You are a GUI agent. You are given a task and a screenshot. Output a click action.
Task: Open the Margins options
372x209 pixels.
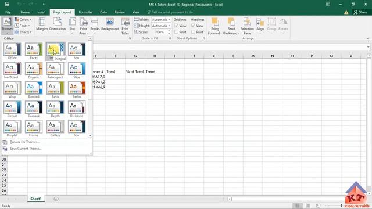(42, 26)
